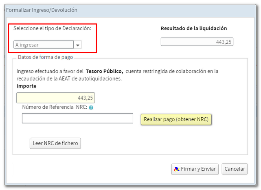Select the Resultado de la liquidación value field
Viewport: 261px width, 190px height.
[x=197, y=42]
